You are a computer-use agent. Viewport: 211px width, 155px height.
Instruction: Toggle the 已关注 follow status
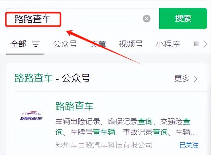coord(189,145)
